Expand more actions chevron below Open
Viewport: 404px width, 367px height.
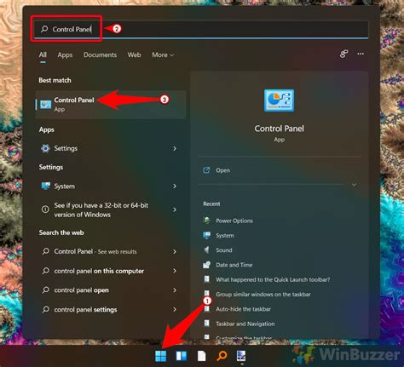click(x=354, y=185)
